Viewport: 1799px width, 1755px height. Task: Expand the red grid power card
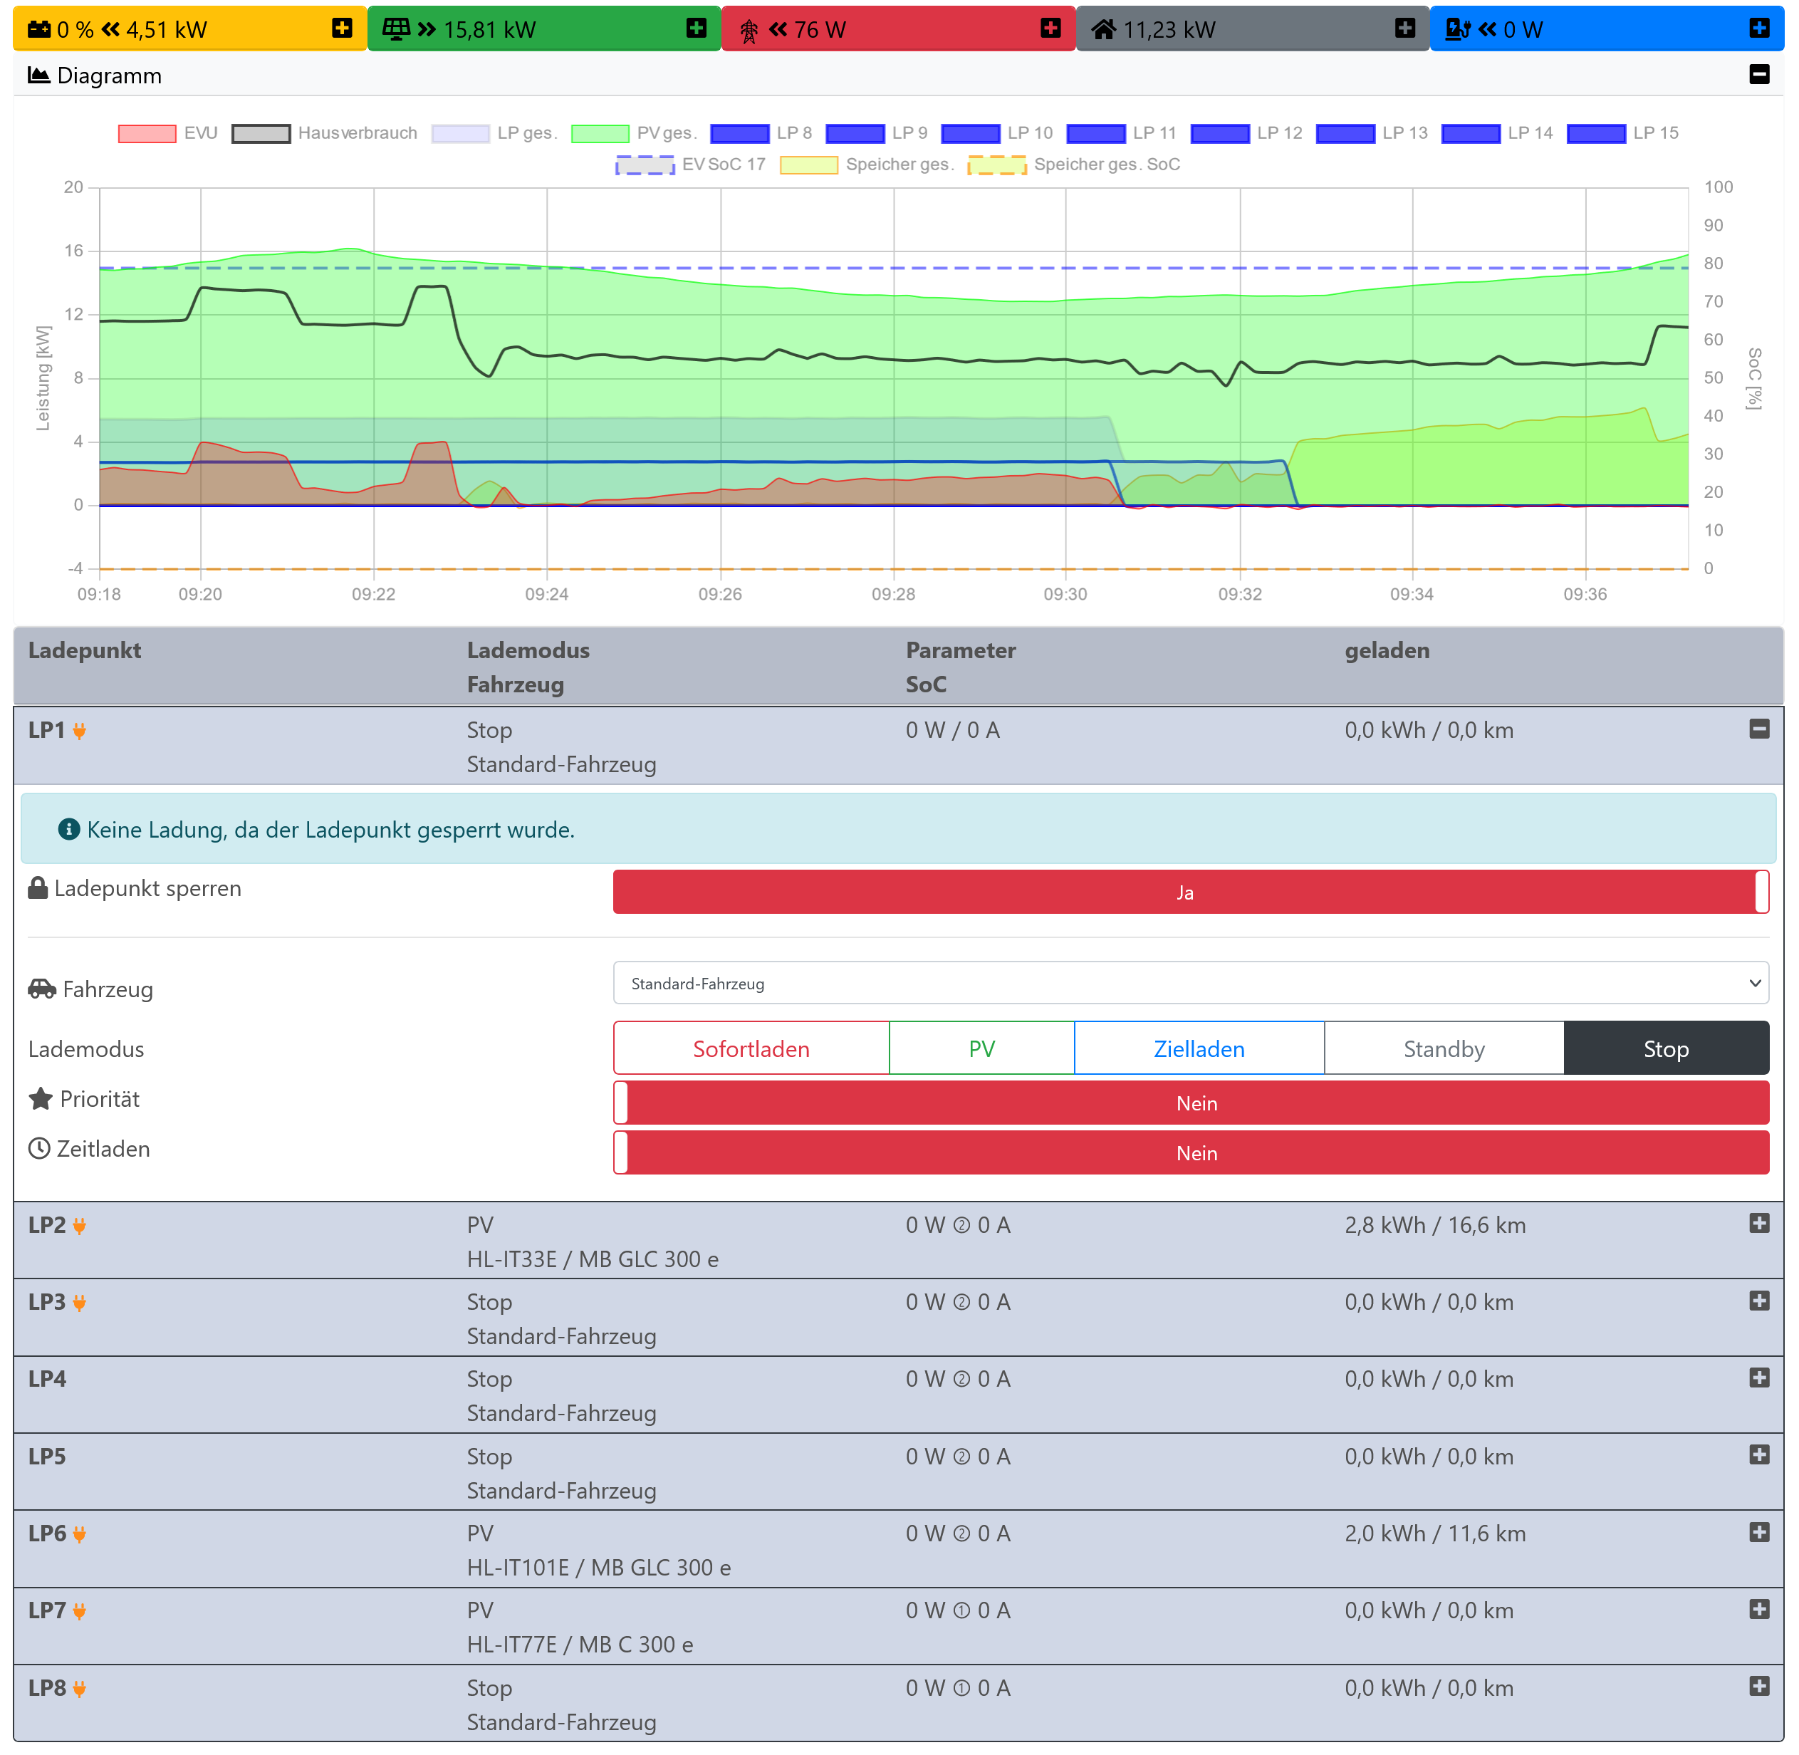tap(1050, 28)
